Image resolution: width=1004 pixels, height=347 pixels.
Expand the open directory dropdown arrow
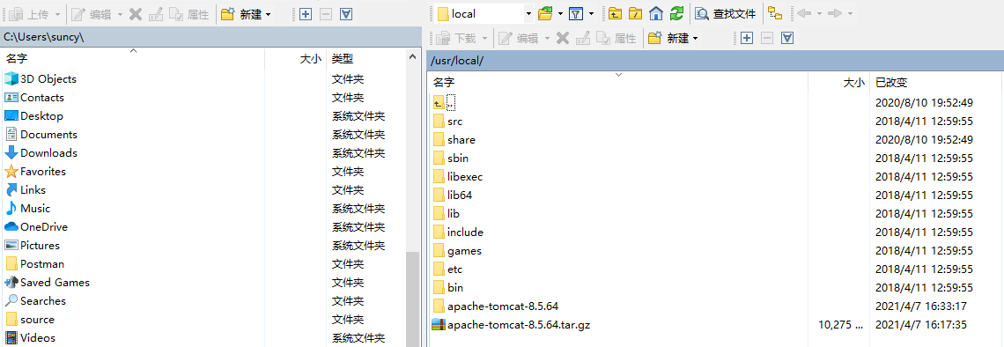pyautogui.click(x=560, y=13)
